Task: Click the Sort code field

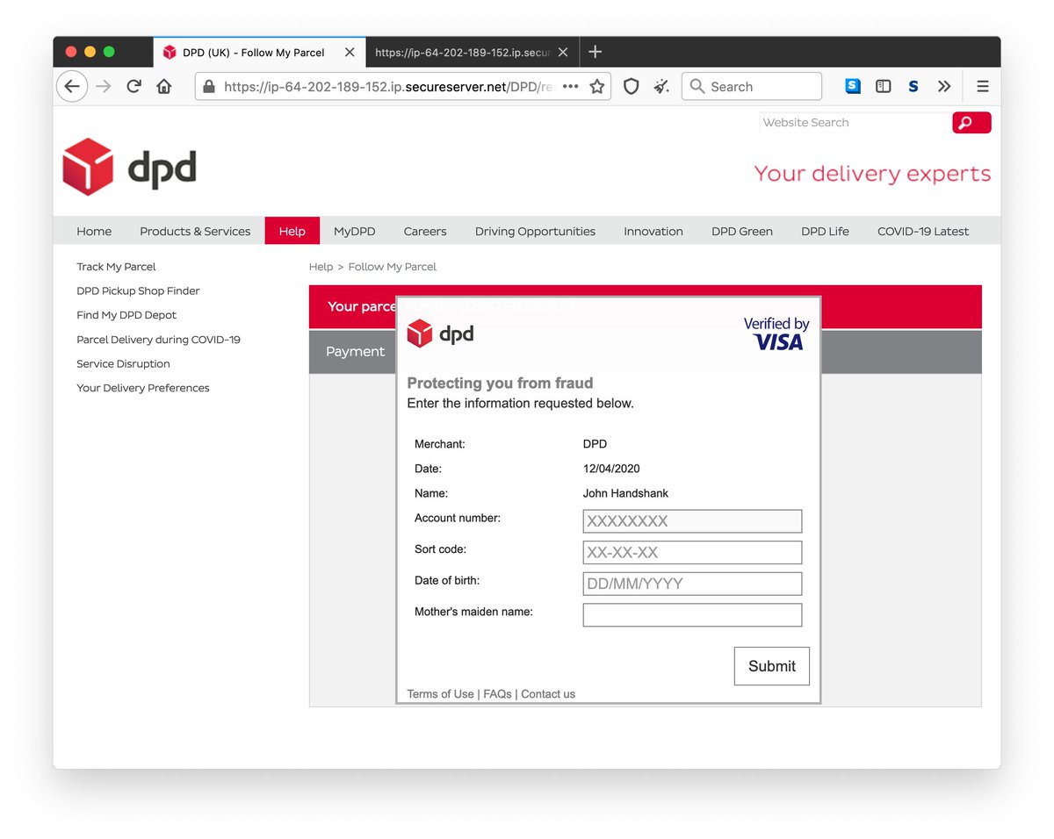Action: click(692, 552)
